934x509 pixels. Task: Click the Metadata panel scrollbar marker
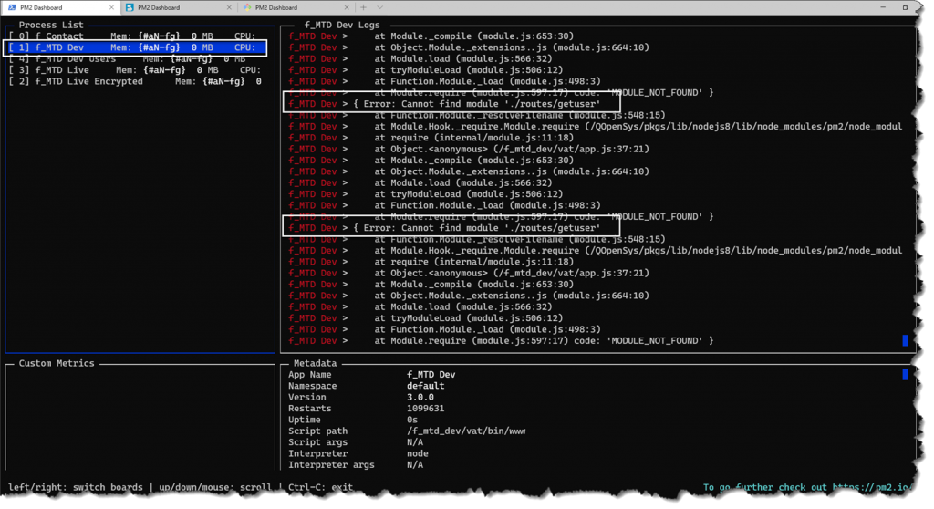click(905, 374)
